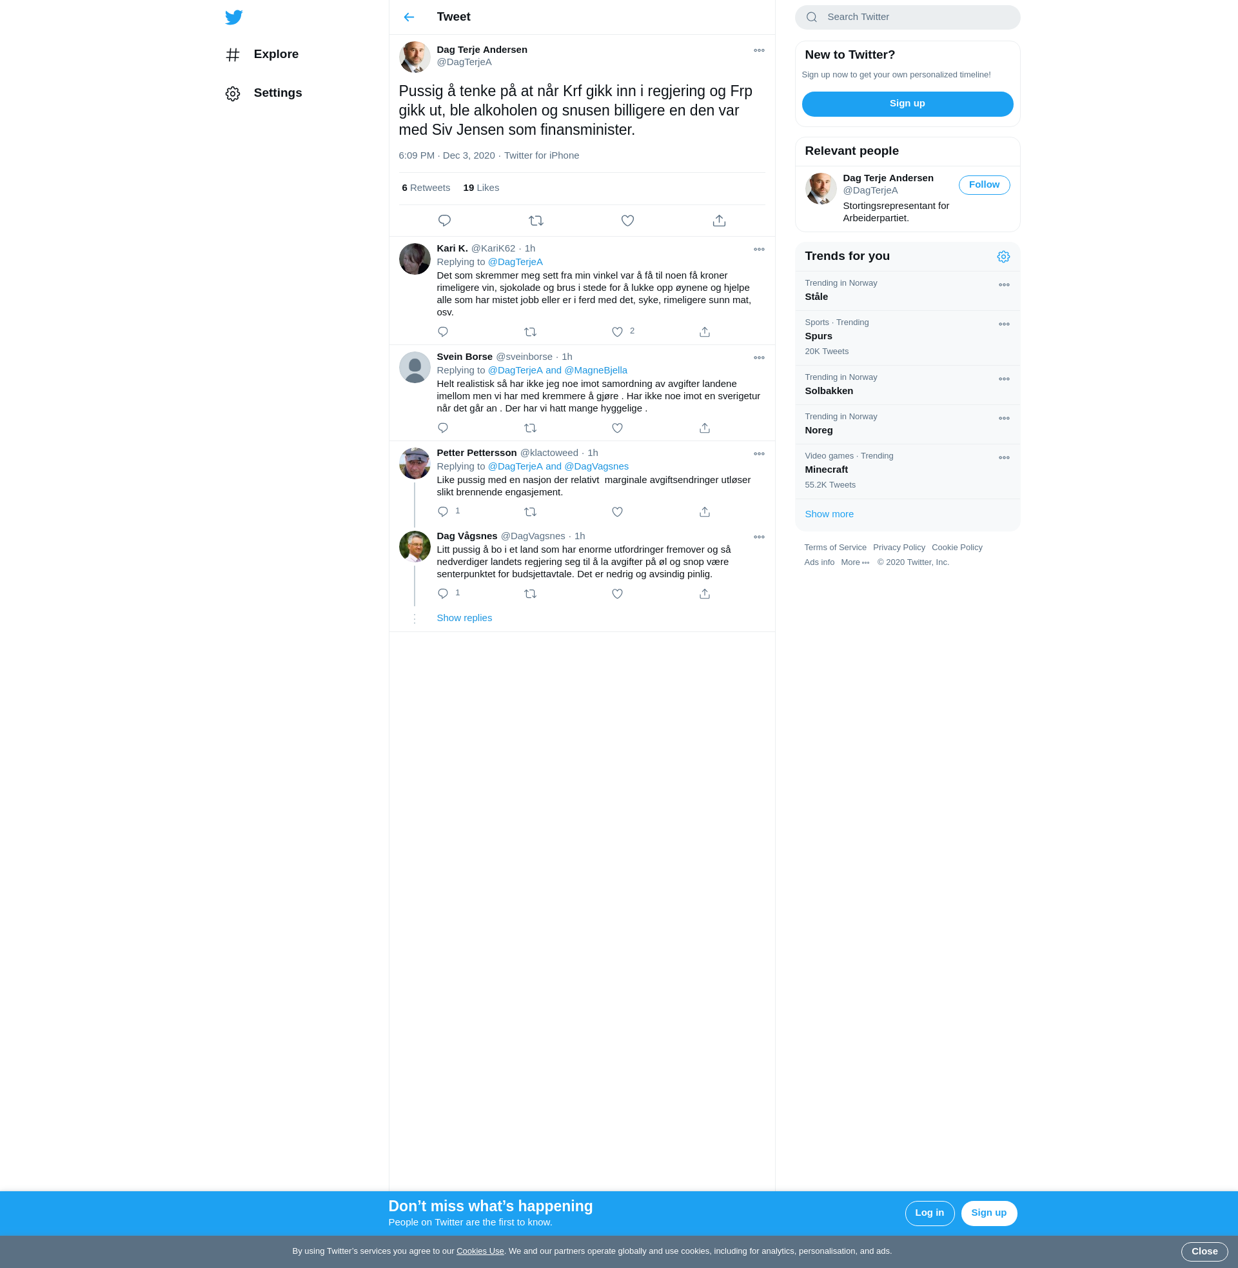This screenshot has width=1238, height=1268.
Task: Open options for Spurs trend
Action: point(1004,324)
